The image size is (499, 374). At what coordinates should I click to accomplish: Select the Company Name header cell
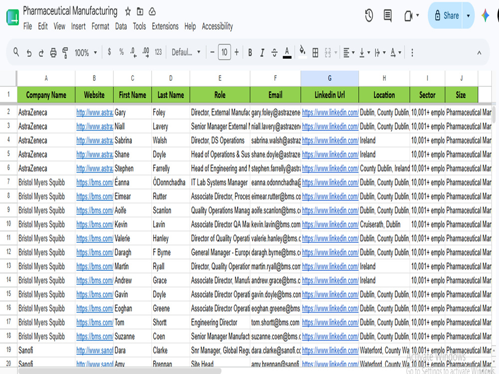click(x=46, y=95)
